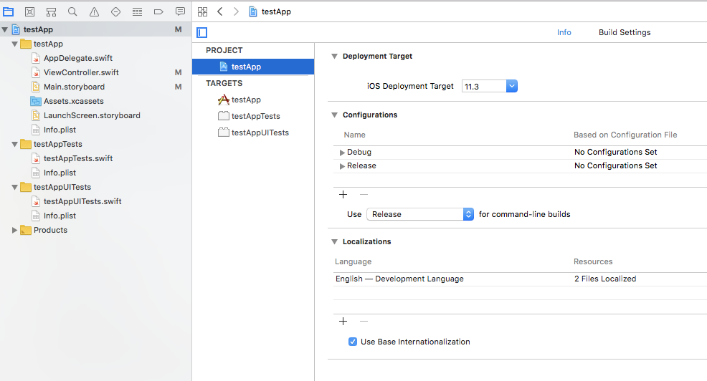Open the Find navigator magnifier
This screenshot has width=707, height=381.
(x=72, y=11)
